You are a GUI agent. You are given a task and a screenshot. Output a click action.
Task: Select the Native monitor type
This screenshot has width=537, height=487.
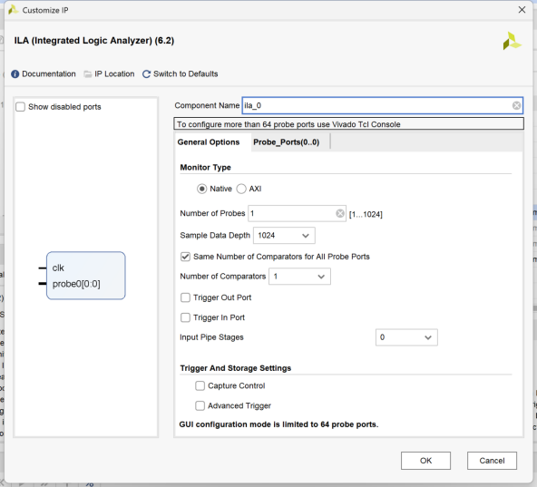point(201,189)
